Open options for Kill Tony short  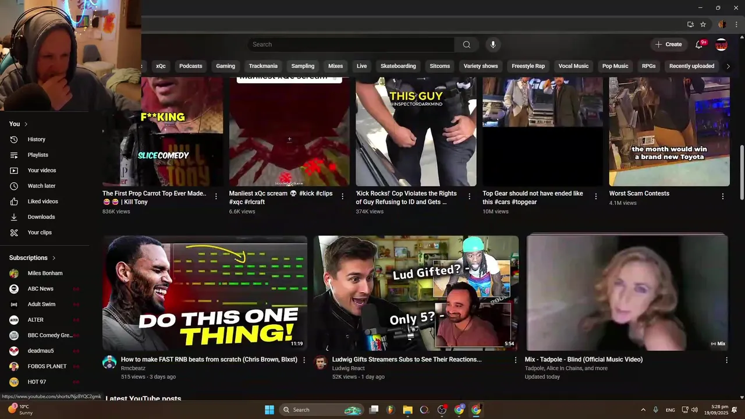[216, 197]
